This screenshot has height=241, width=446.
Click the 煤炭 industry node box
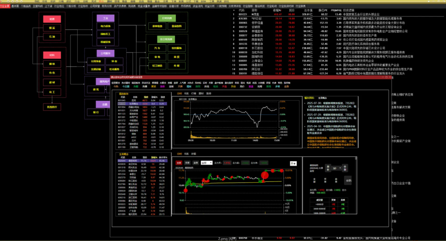pyautogui.click(x=52, y=27)
